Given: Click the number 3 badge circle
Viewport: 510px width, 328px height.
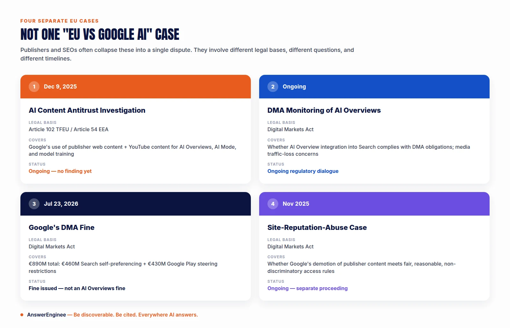Looking at the screenshot, I should (34, 204).
